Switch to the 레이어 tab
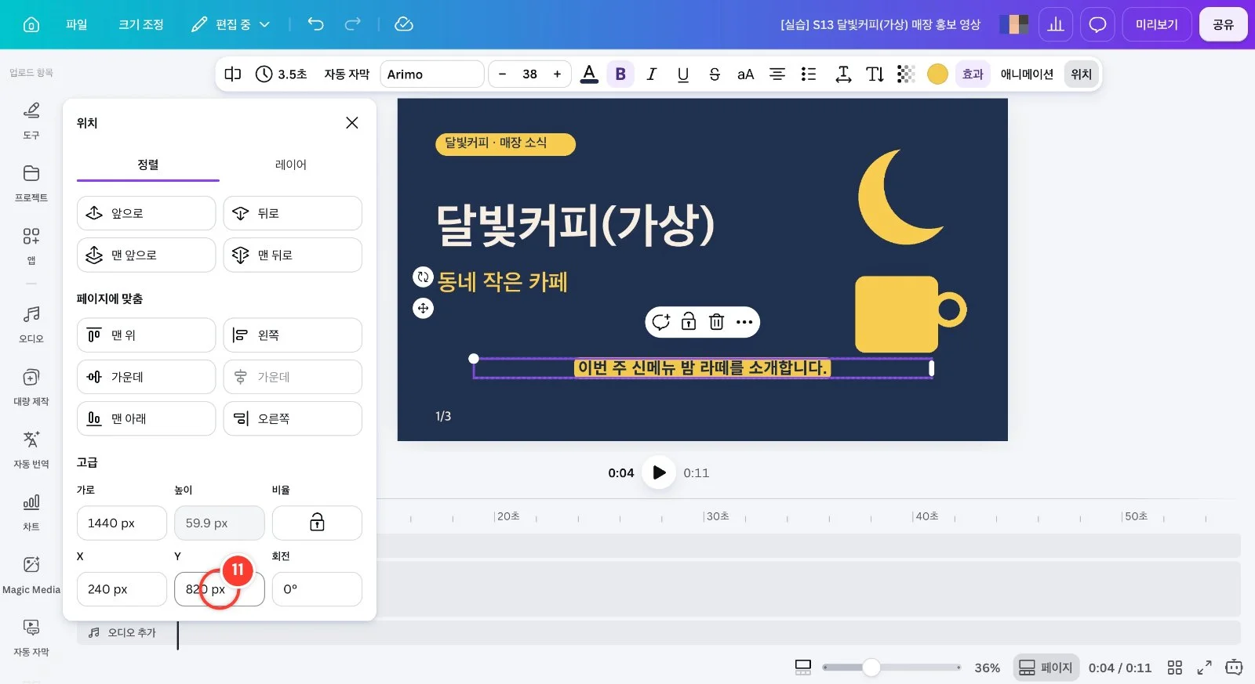 (291, 165)
